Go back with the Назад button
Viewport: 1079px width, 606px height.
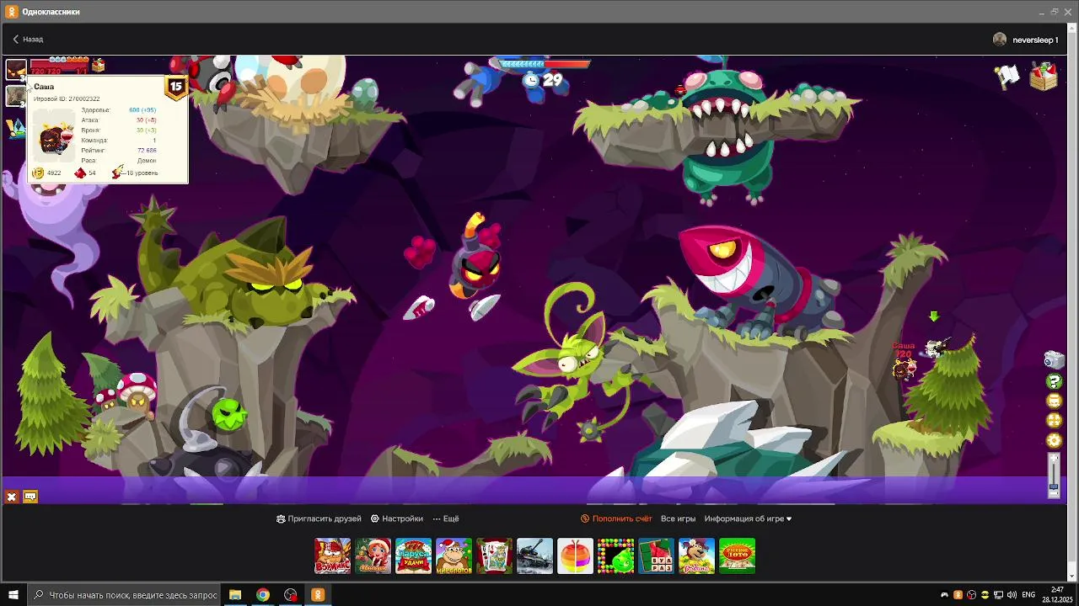pyautogui.click(x=28, y=40)
